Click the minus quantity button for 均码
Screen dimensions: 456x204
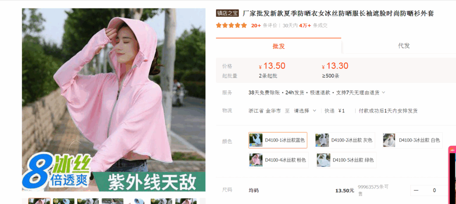tap(416, 190)
